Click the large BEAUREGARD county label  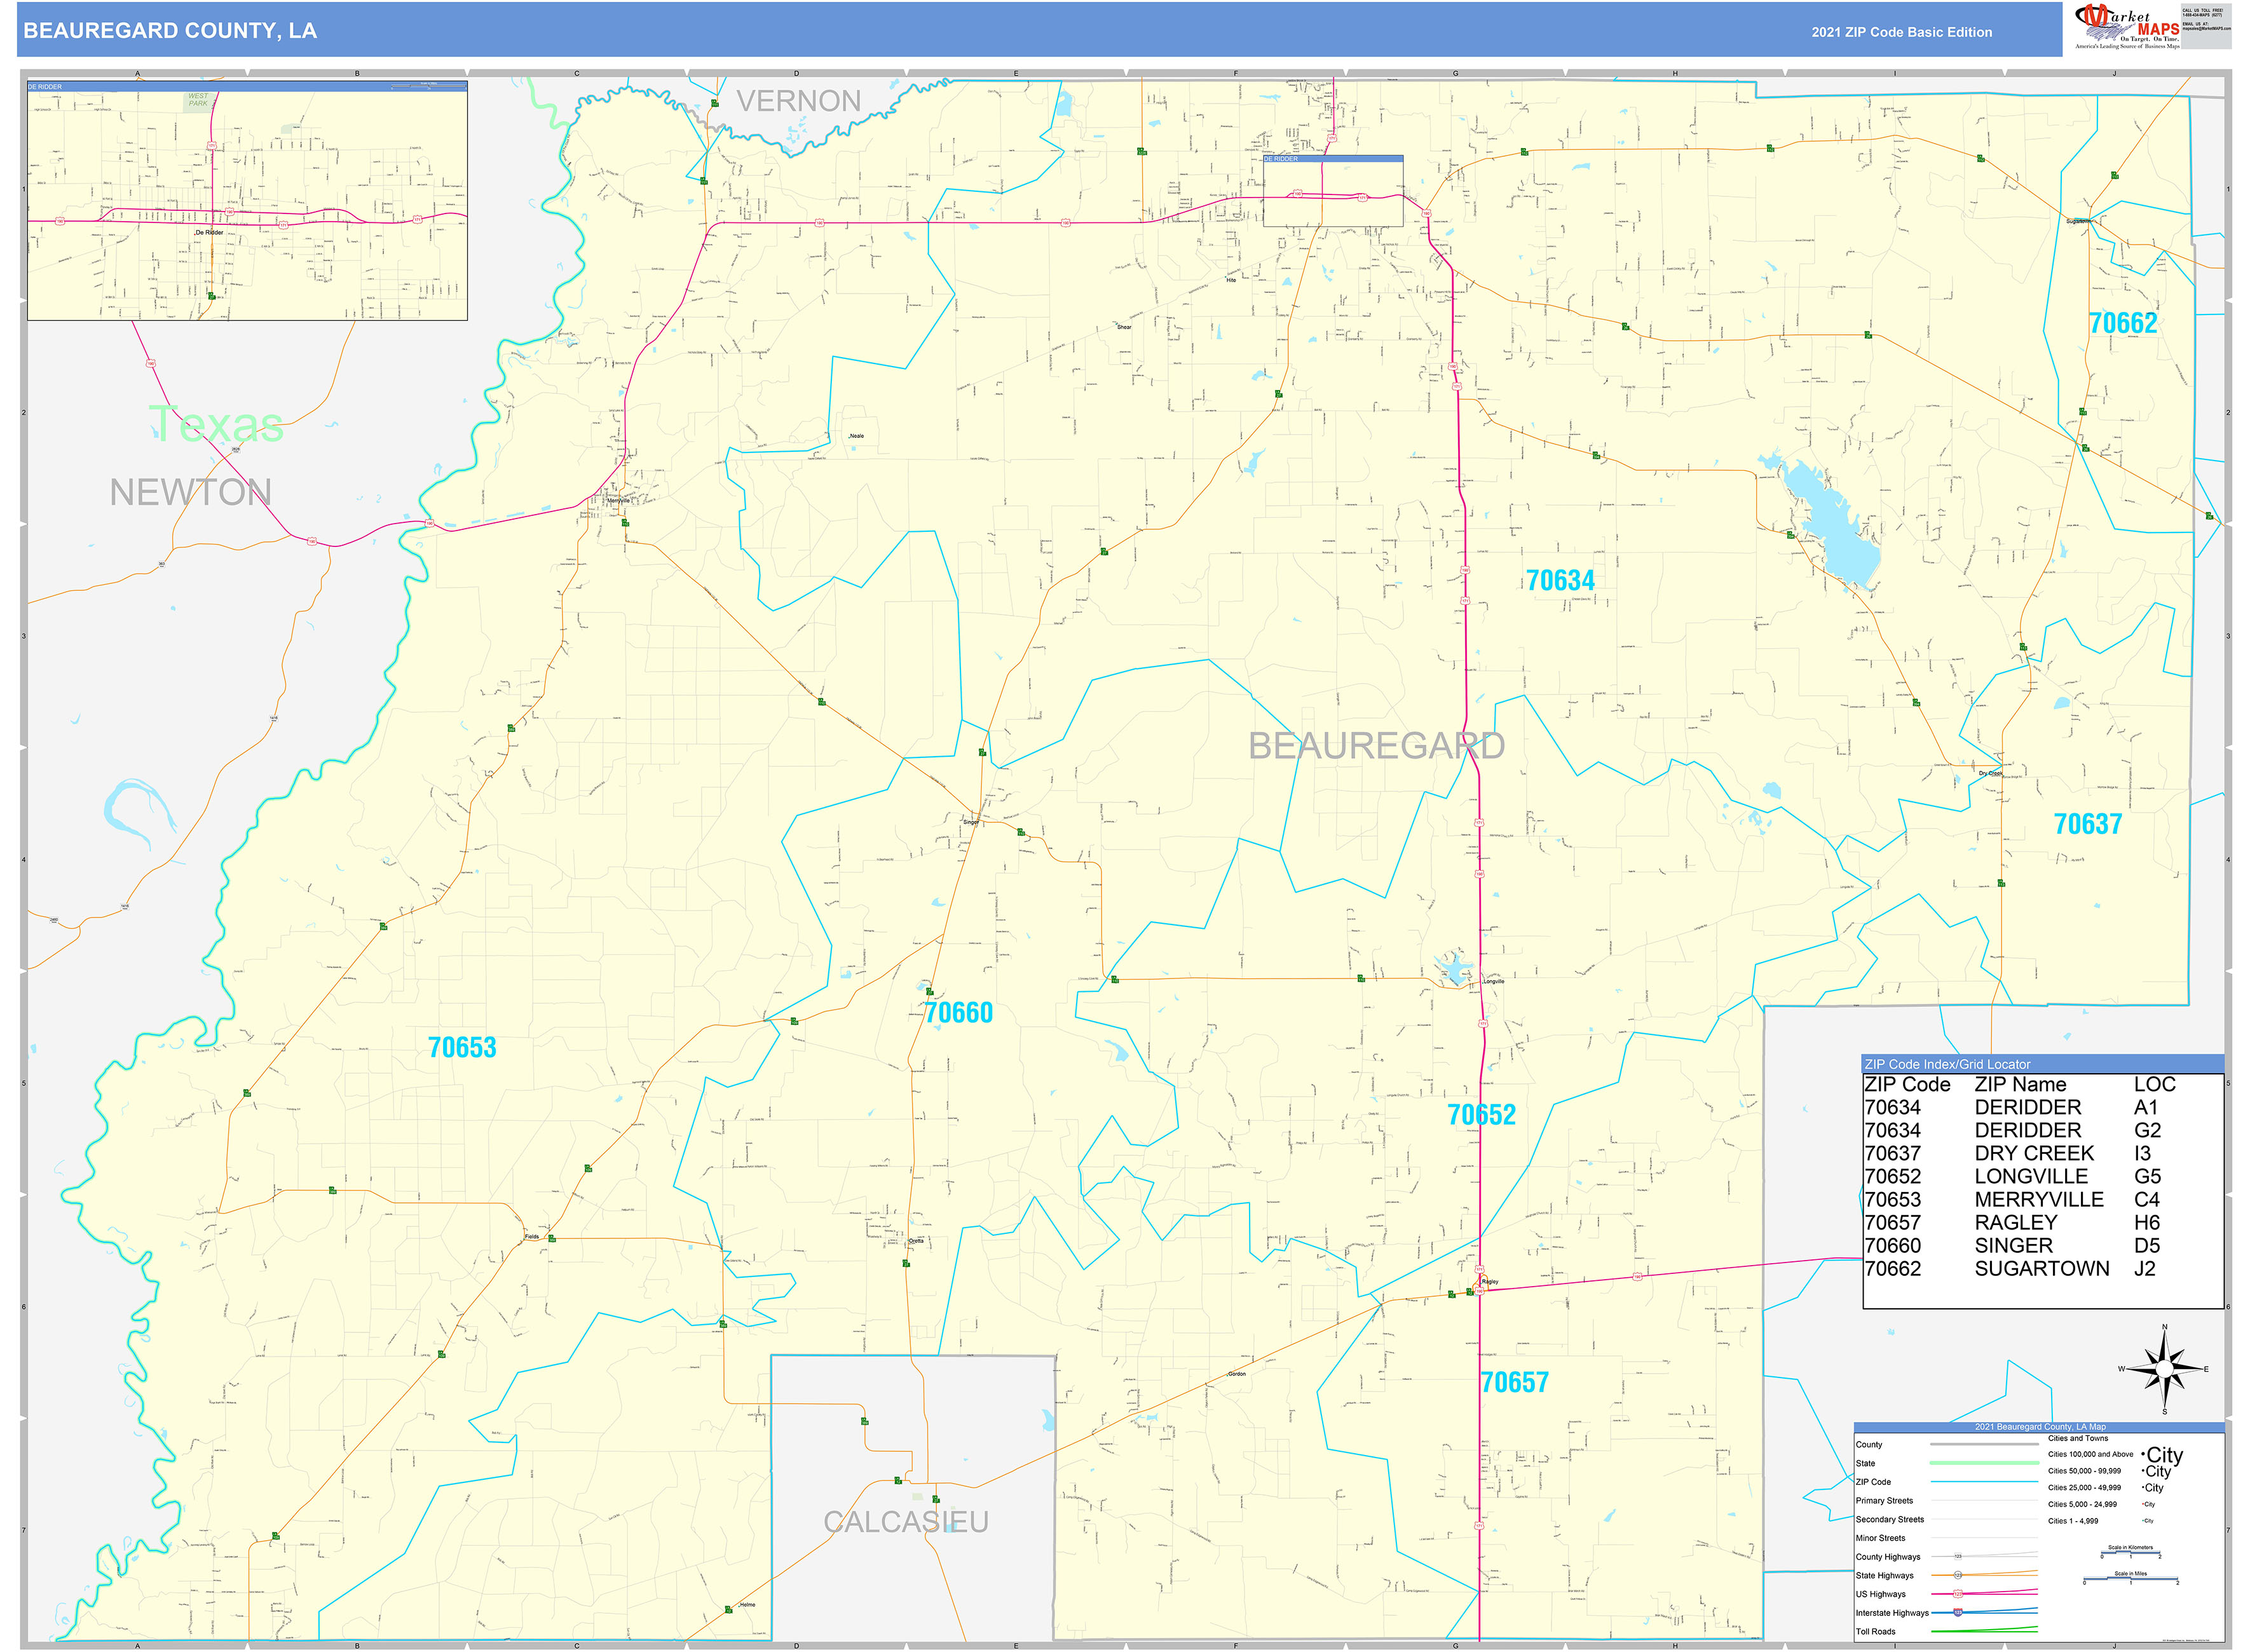click(x=1377, y=746)
